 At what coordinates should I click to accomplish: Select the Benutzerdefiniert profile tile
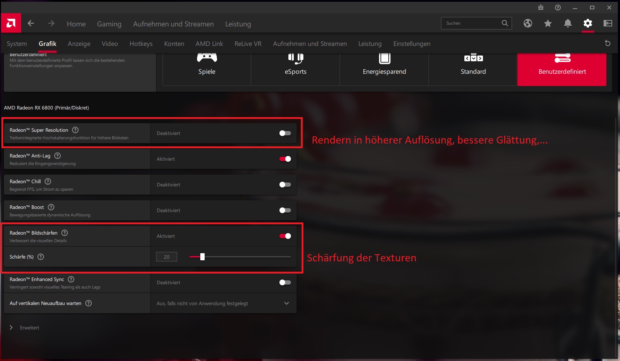(x=562, y=70)
